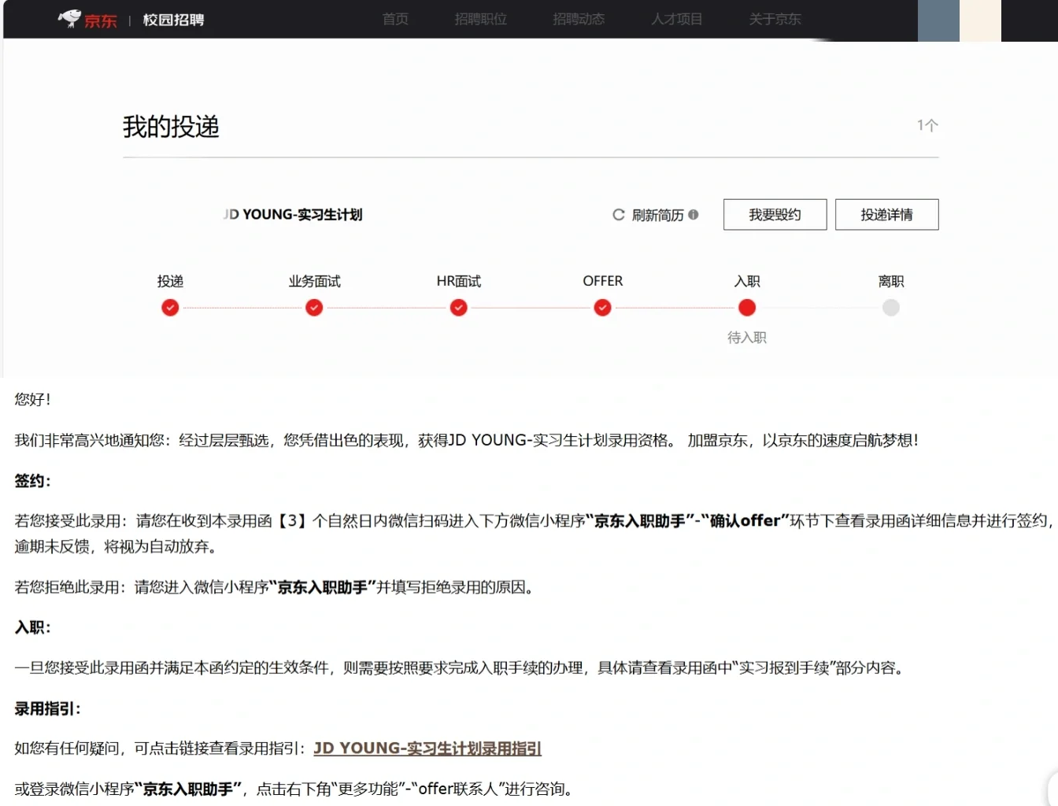This screenshot has height=806, width=1058.
Task: Open the 人才项目 navigation item
Action: tap(677, 19)
